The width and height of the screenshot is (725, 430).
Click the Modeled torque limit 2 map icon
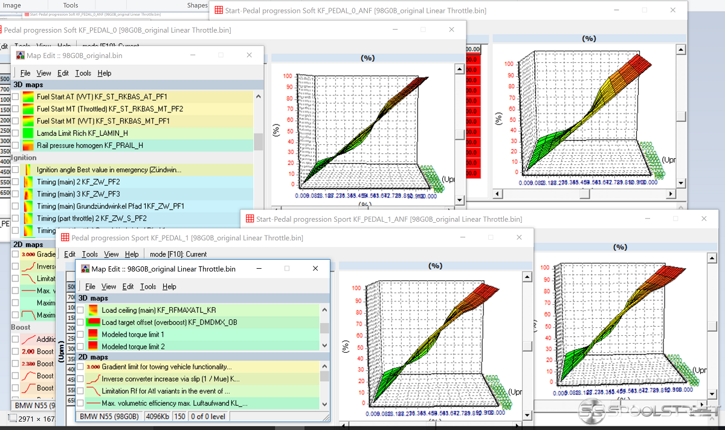click(93, 346)
